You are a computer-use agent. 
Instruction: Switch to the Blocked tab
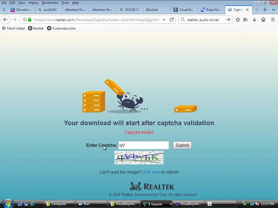[157, 10]
